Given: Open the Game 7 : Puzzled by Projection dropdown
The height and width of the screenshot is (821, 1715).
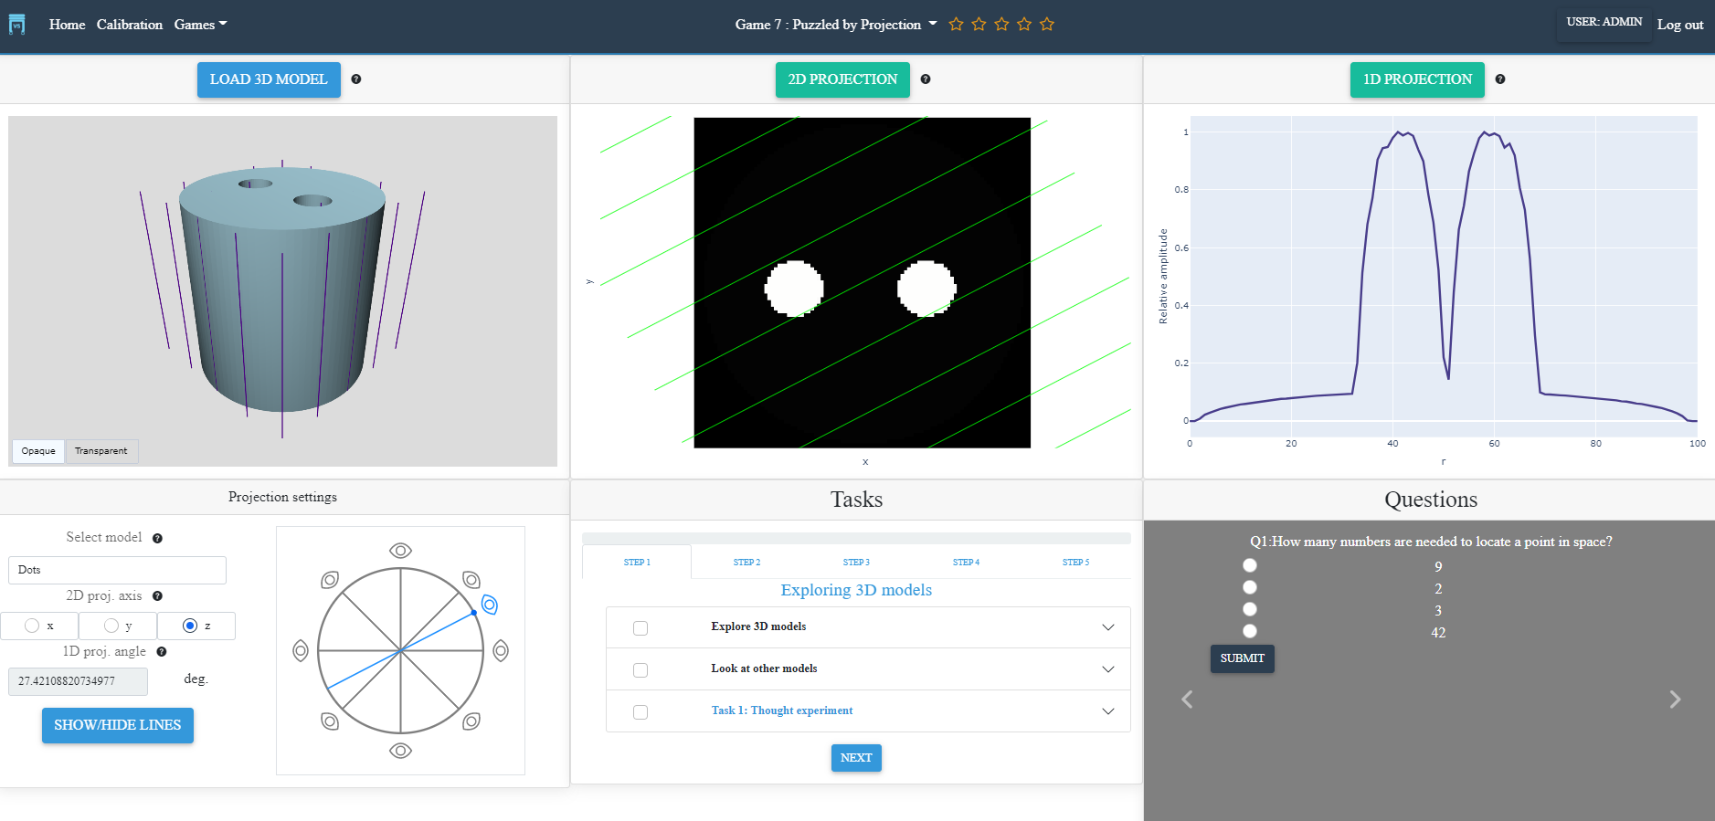Looking at the screenshot, I should (836, 25).
